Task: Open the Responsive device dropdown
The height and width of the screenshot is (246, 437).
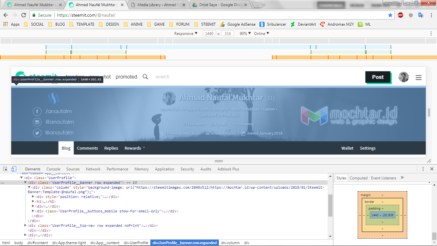Action: tap(186, 34)
